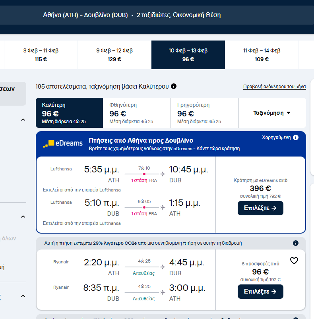Pick the 11 Φεβ – 14 Φεβ dates for 109 €

pyautogui.click(x=262, y=55)
